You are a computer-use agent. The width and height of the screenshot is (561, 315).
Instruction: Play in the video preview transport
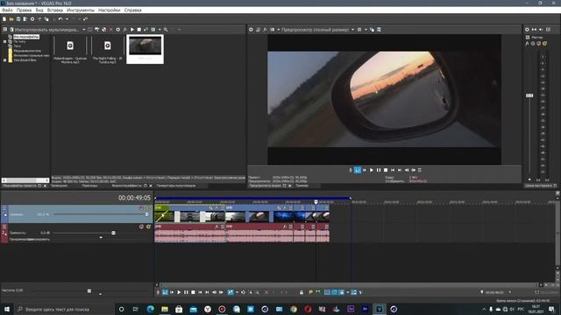[x=372, y=170]
